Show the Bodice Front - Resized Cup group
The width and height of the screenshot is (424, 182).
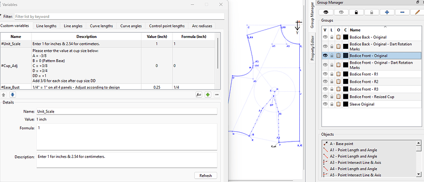[x=325, y=97]
